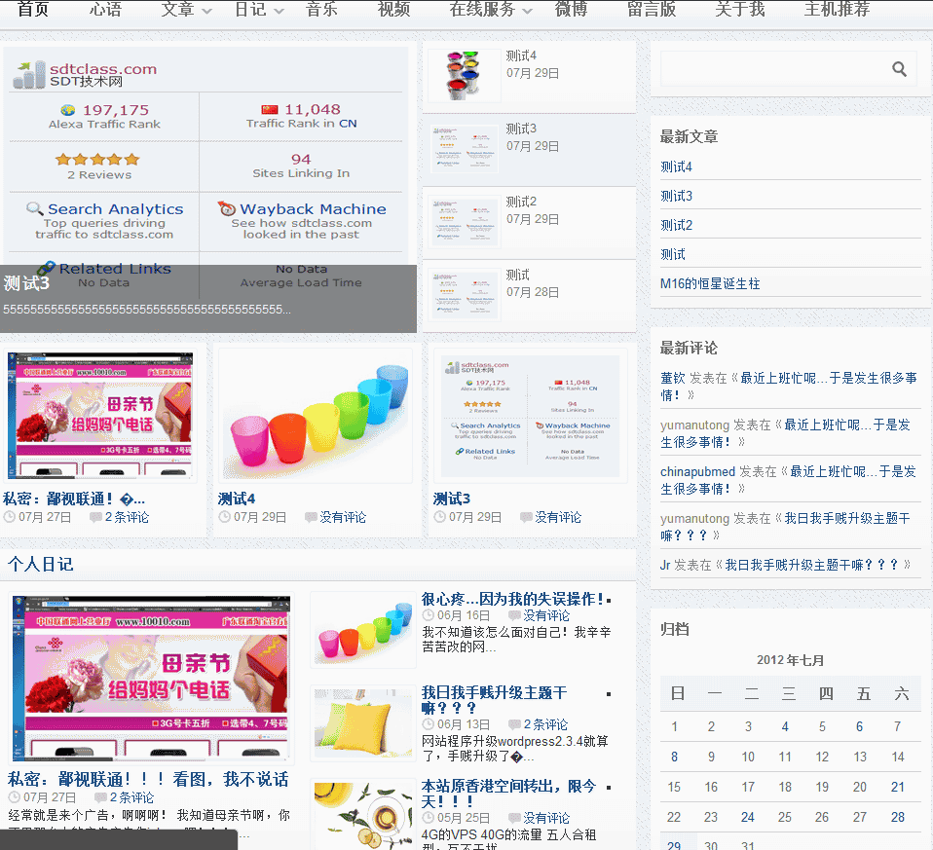Go to the 视频 page

pyautogui.click(x=393, y=10)
